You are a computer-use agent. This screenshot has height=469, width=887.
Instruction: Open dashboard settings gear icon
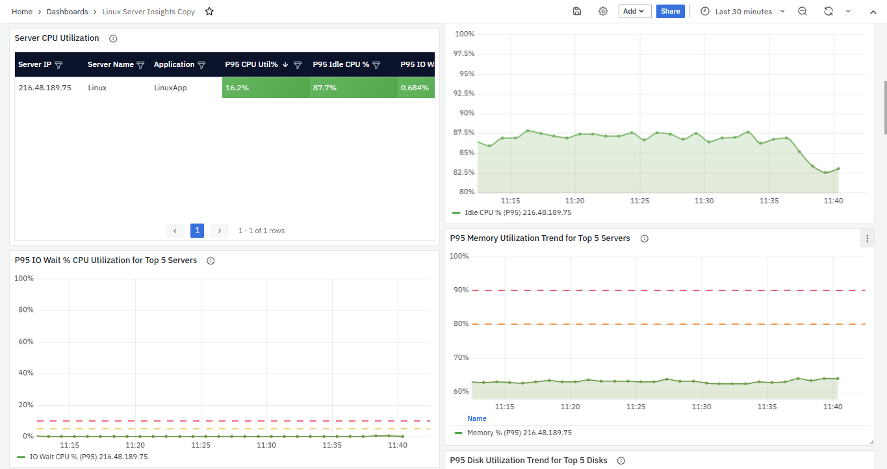pyautogui.click(x=603, y=11)
